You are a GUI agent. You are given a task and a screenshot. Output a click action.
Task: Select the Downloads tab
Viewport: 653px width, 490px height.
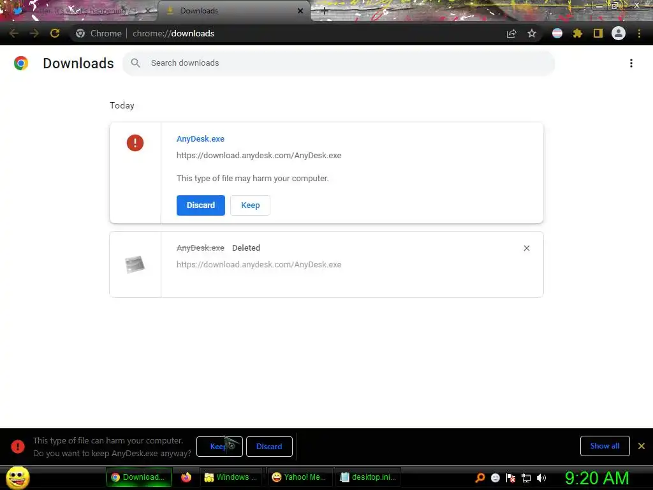coord(233,11)
